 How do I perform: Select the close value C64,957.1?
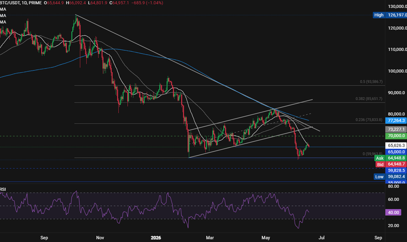point(119,3)
